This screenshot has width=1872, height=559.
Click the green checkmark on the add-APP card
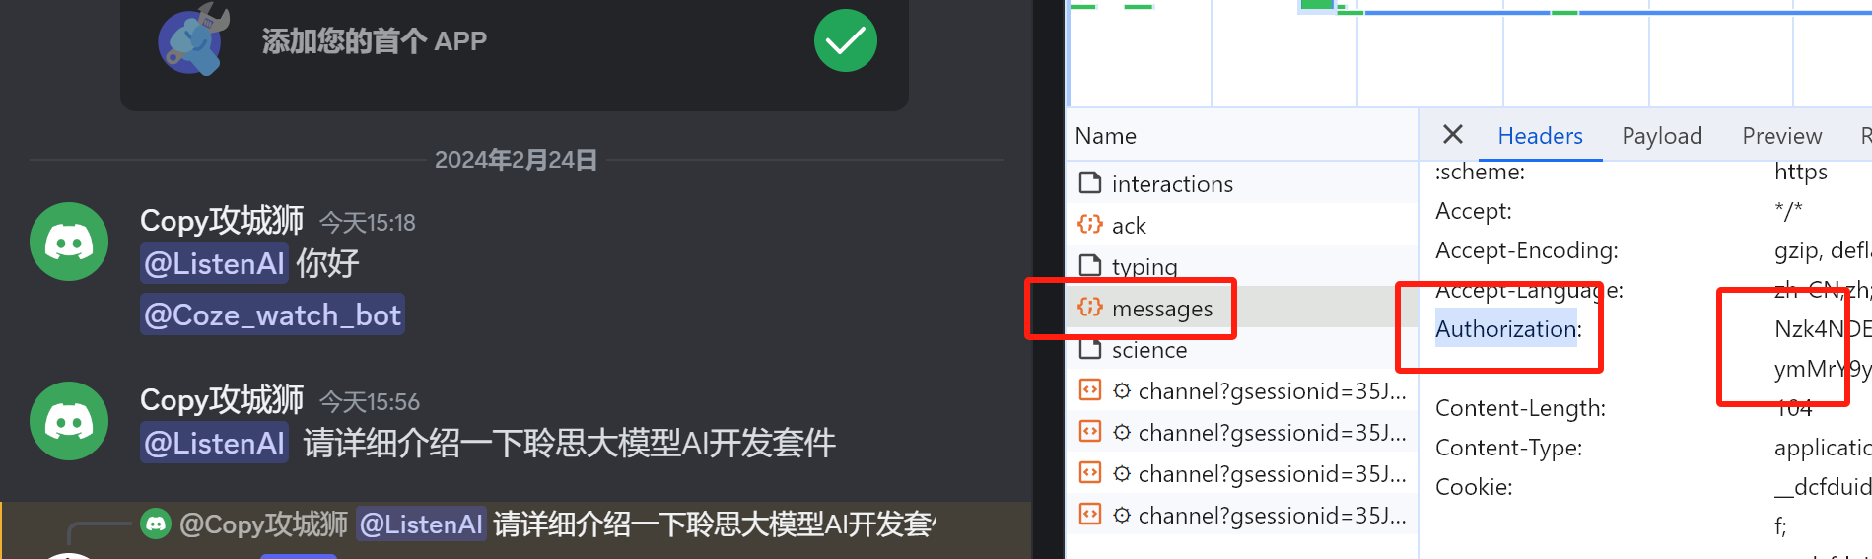pos(845,40)
